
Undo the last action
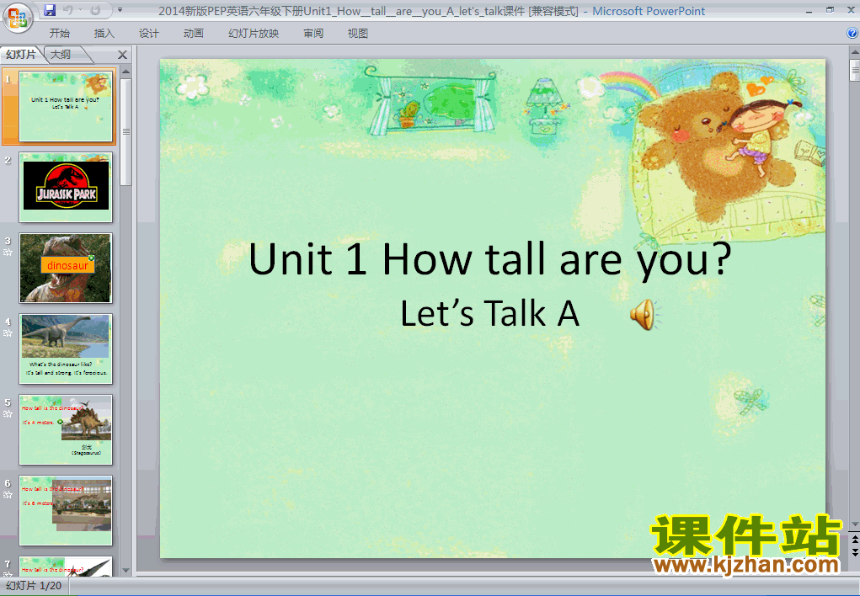tap(68, 10)
